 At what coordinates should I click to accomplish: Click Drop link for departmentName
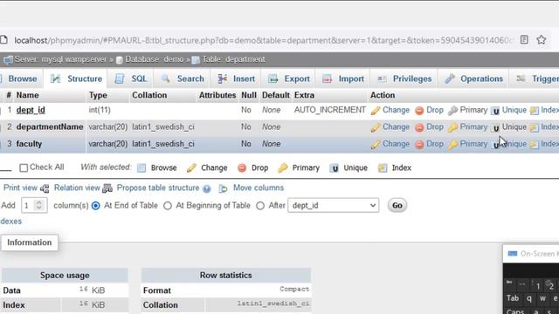pos(435,126)
